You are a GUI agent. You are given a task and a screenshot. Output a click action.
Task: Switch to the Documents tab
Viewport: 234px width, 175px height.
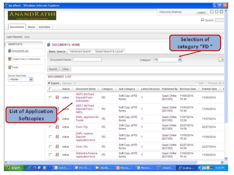tap(17, 27)
